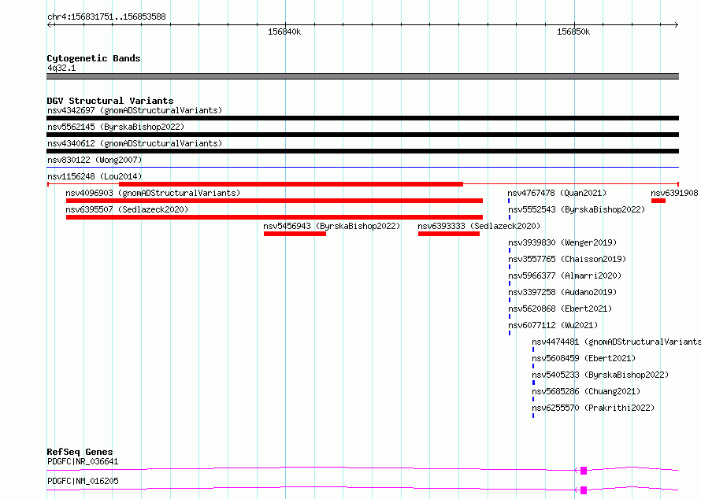Click the nsv6395507 Sedlazeck2020 label
Image resolution: width=701 pixels, height=499 pixels.
127,209
